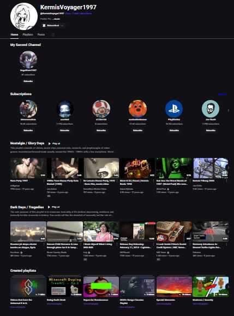Expand the Subscribed dropdown chevron

click(62, 26)
